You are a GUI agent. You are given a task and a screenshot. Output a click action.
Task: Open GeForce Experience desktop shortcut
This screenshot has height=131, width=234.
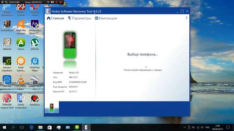(7, 64)
